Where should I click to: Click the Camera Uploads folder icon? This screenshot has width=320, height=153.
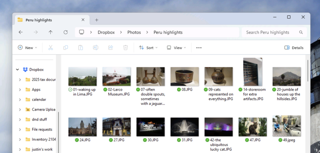click(28, 110)
